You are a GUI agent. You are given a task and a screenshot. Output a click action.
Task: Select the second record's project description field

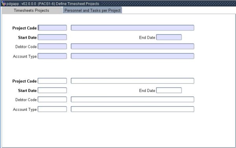point(133,81)
